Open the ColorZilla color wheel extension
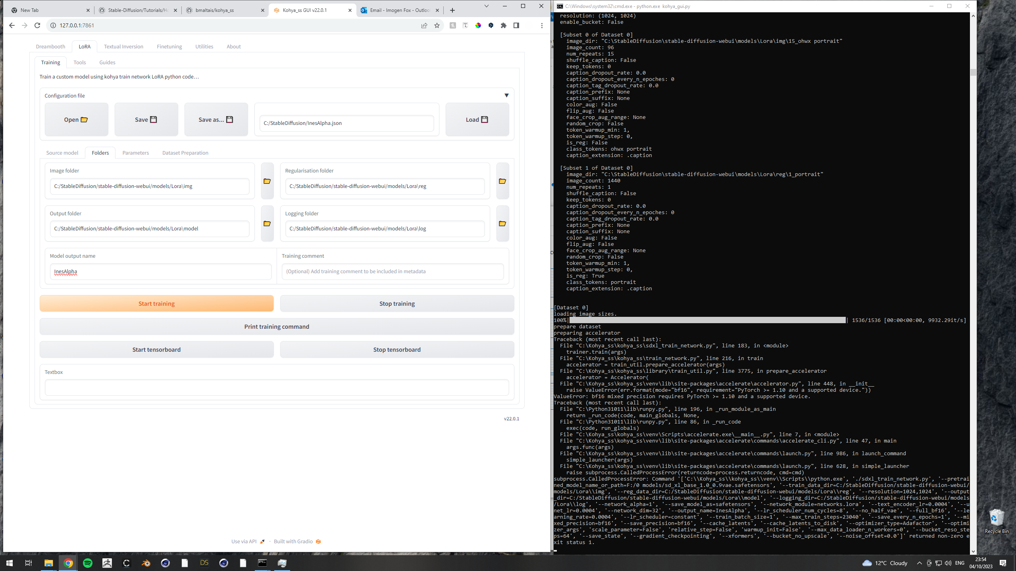The image size is (1016, 571). (x=478, y=25)
